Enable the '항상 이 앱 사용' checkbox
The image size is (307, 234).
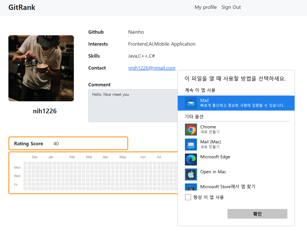pos(188,197)
